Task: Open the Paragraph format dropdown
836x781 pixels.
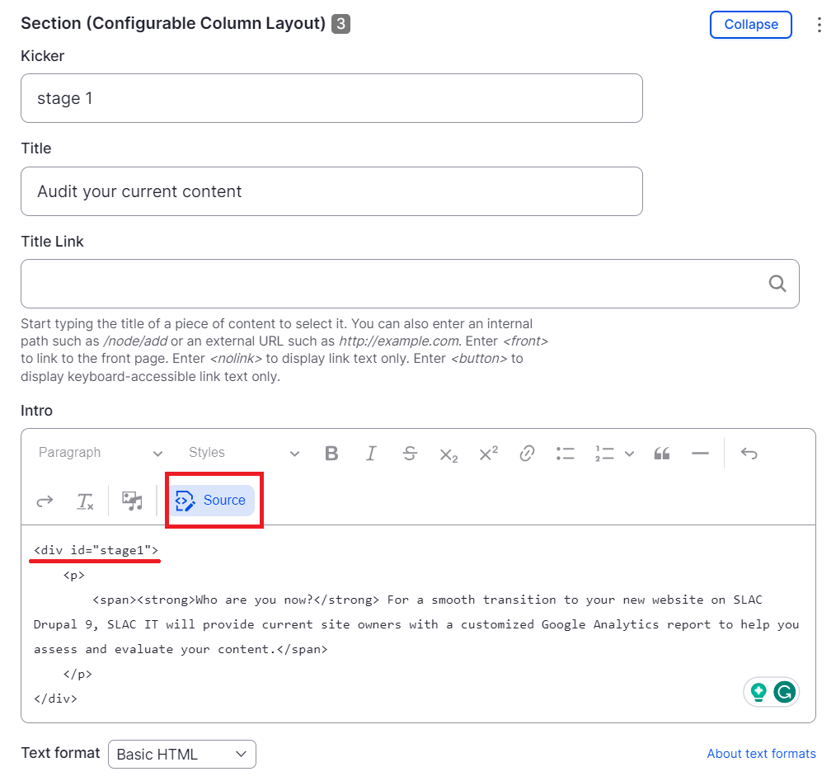Action: [99, 453]
